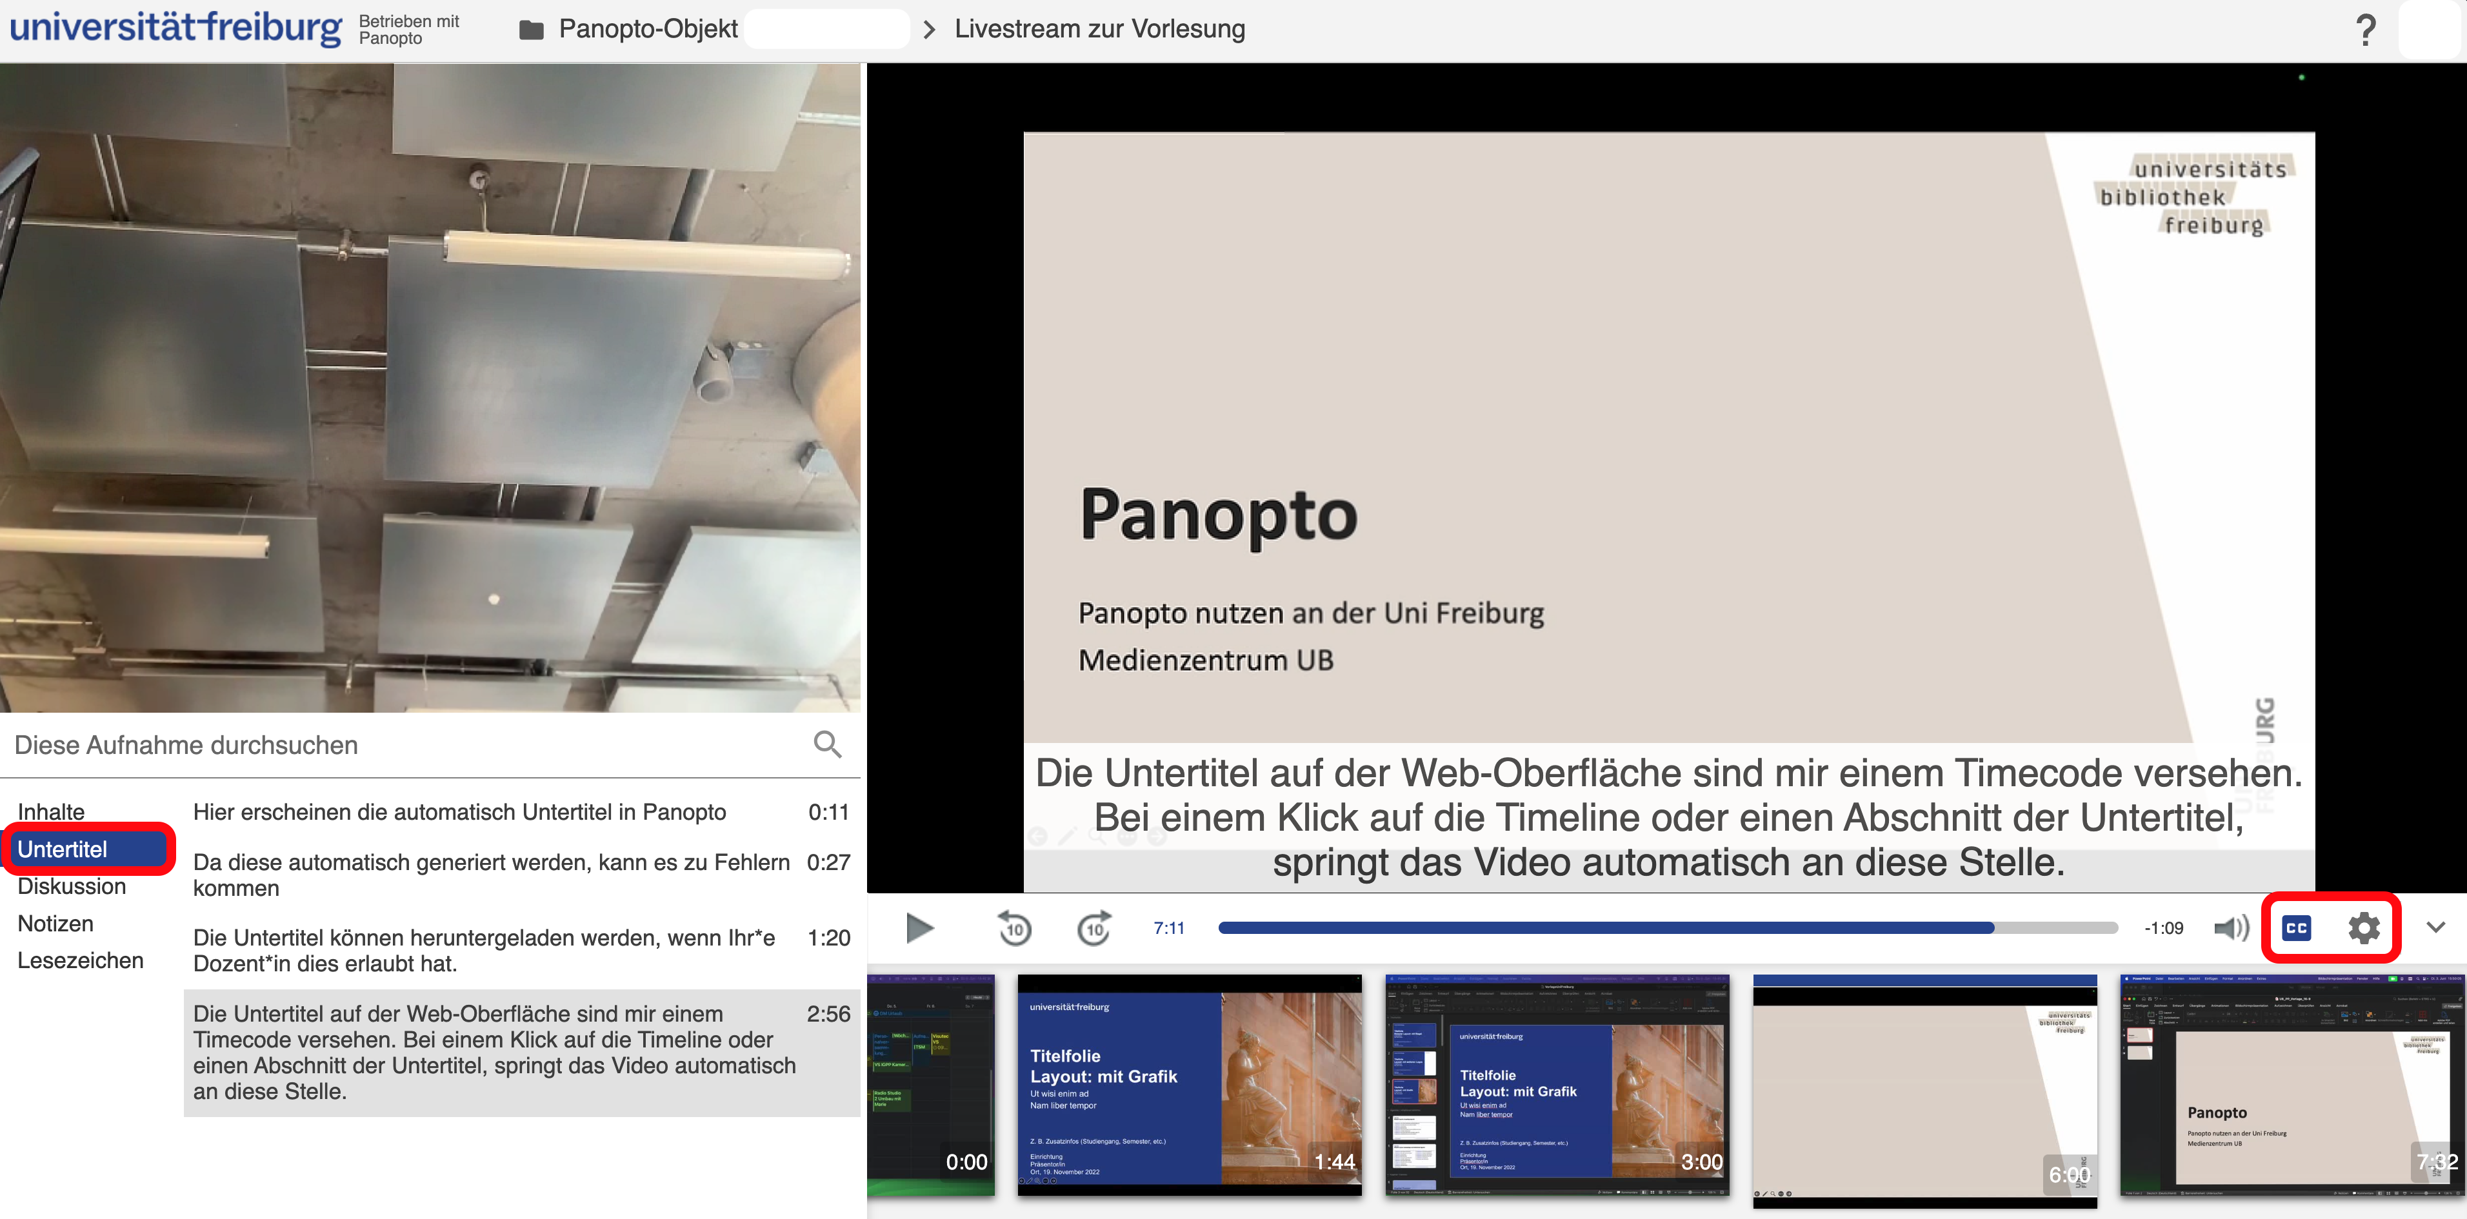Open the Panopto thumbnail at 7:32
The height and width of the screenshot is (1219, 2467).
point(2293,1085)
